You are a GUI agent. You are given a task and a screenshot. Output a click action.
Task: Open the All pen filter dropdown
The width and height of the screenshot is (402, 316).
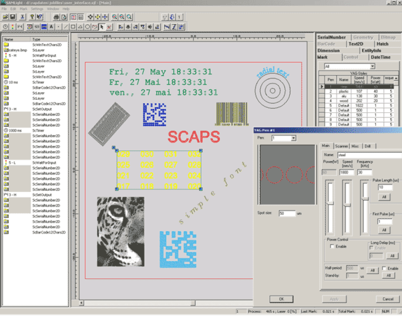tap(372, 66)
